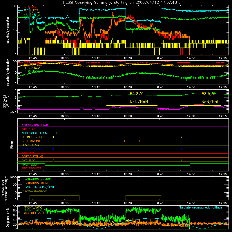Select the FRONTS_OFF flag label

30,164
